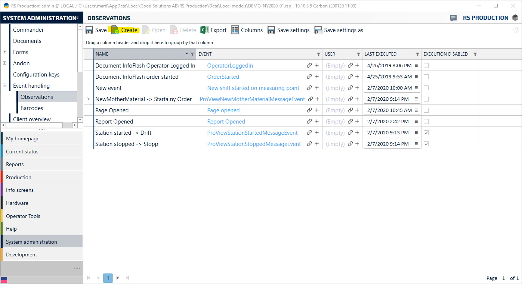Screen dimensions: 522x284
Task: Expand the NewMotherMaterial row details
Action: (x=89, y=99)
